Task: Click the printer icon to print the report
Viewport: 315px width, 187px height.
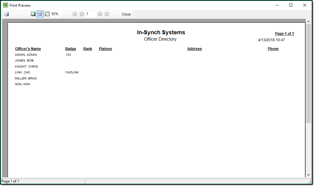Action: (x=7, y=14)
